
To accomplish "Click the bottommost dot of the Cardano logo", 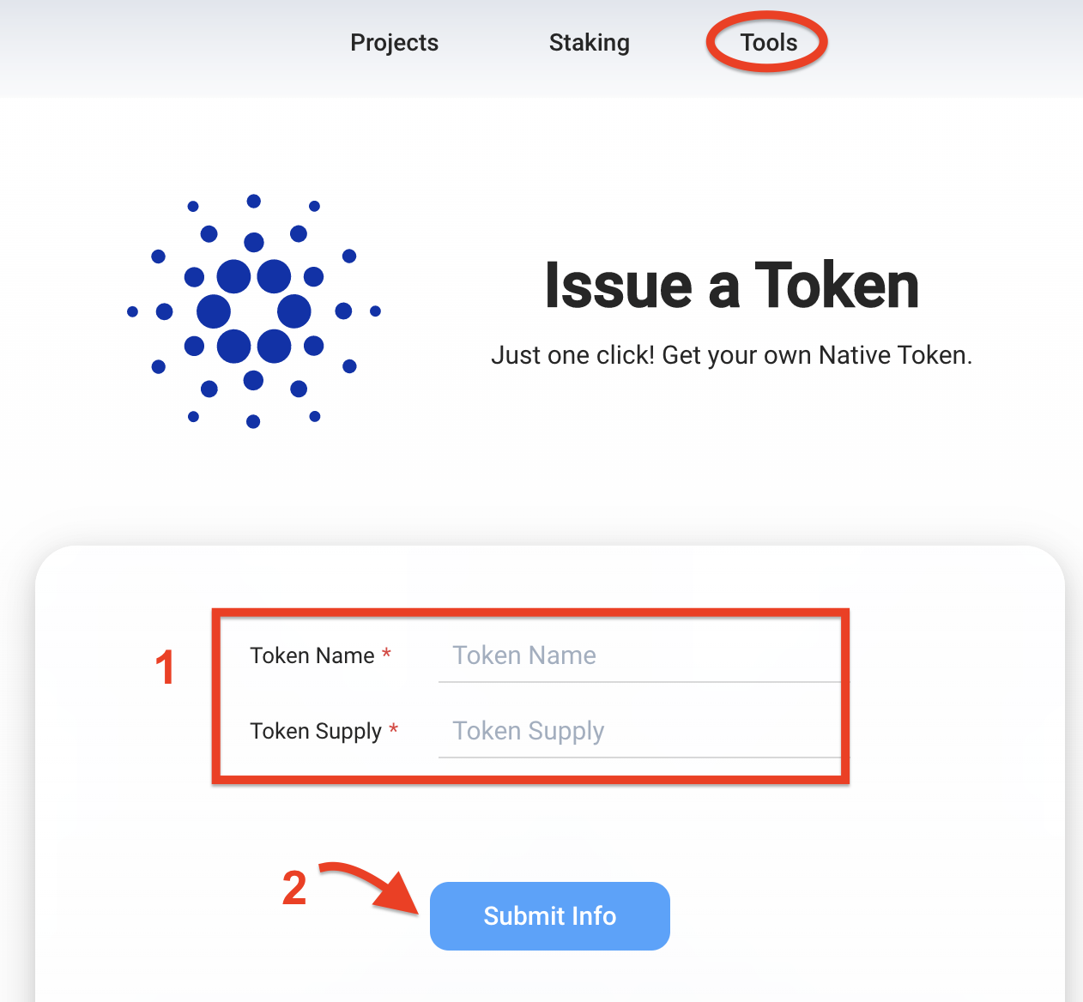I will point(253,421).
